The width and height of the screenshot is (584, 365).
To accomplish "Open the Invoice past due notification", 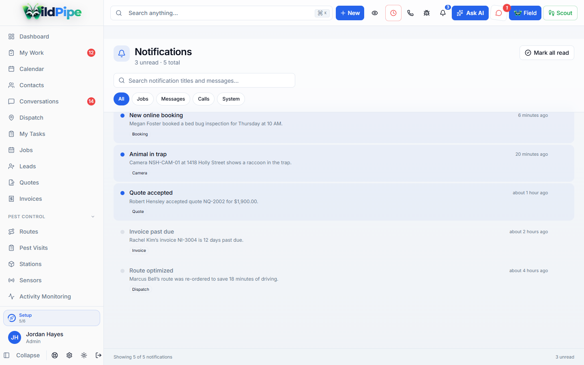I will 344,241.
